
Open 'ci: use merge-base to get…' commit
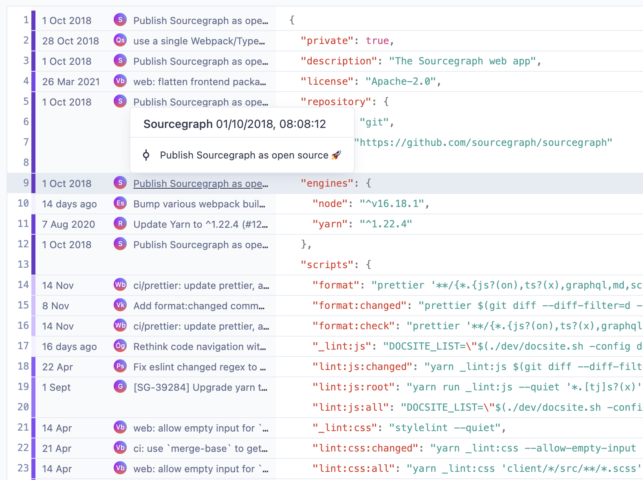point(200,448)
